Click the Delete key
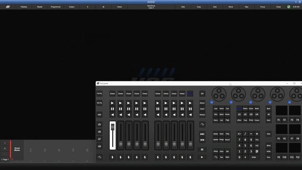 point(216,134)
